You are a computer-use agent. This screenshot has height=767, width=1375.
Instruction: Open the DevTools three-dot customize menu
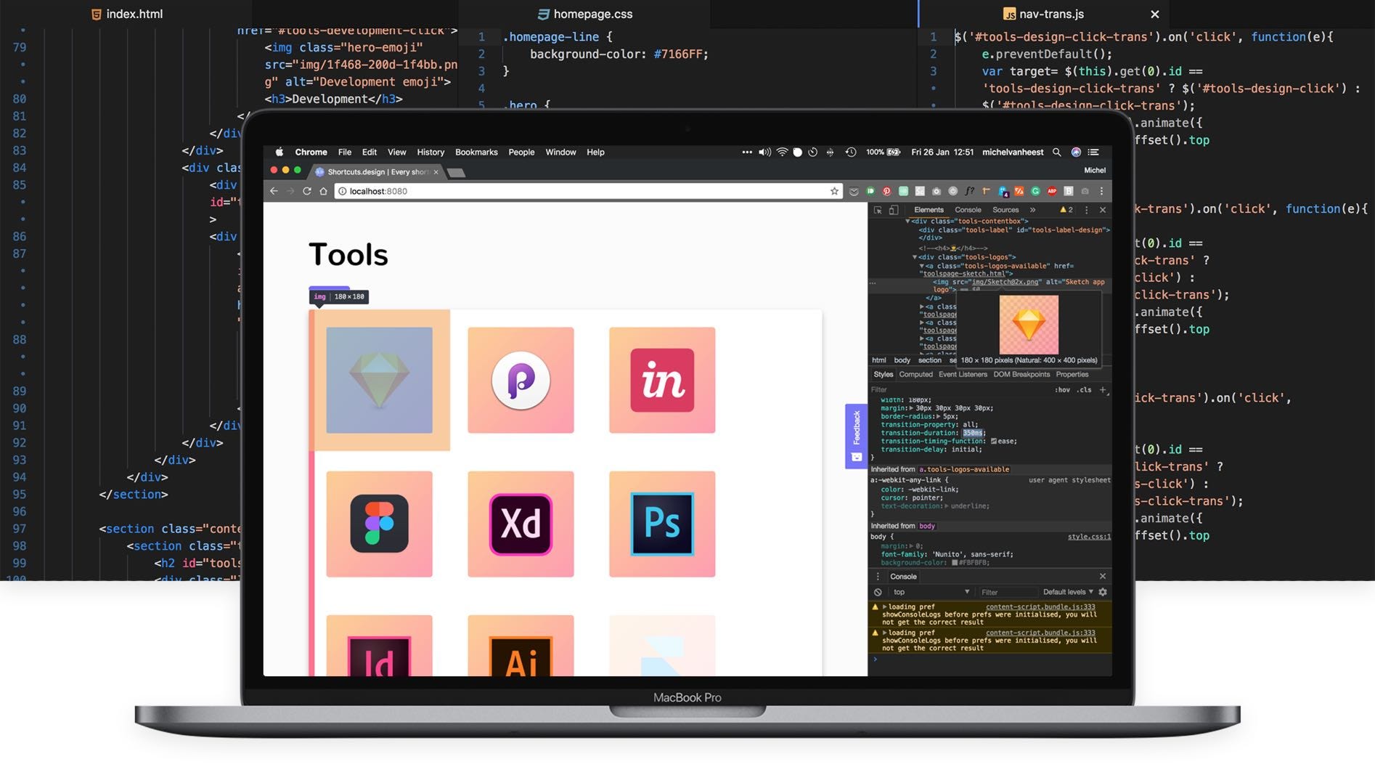pyautogui.click(x=1086, y=211)
